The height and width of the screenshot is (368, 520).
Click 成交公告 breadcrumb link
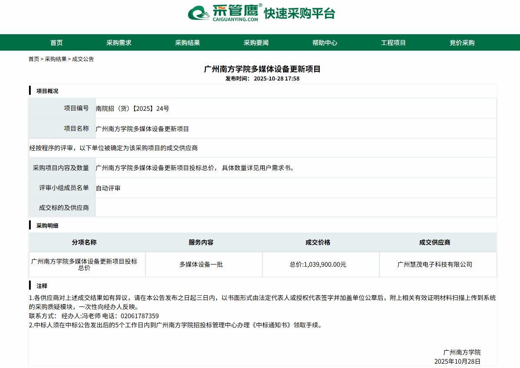tap(83, 59)
